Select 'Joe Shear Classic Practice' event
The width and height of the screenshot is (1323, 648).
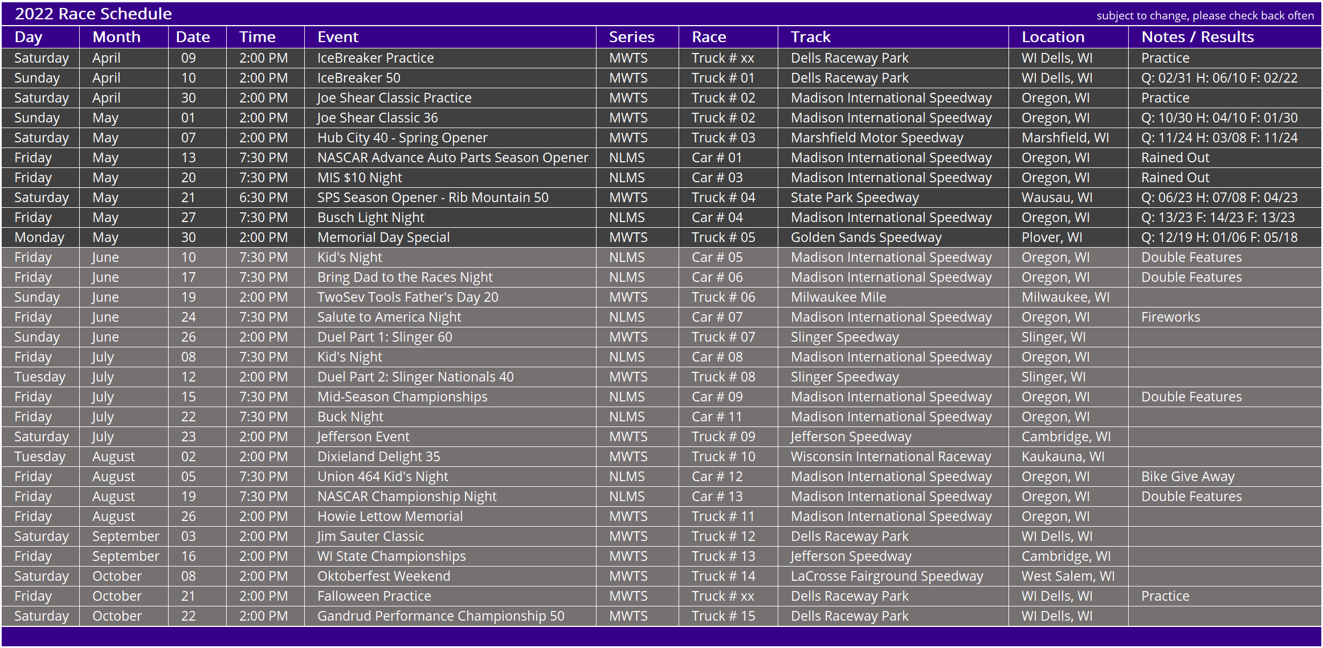pyautogui.click(x=394, y=98)
